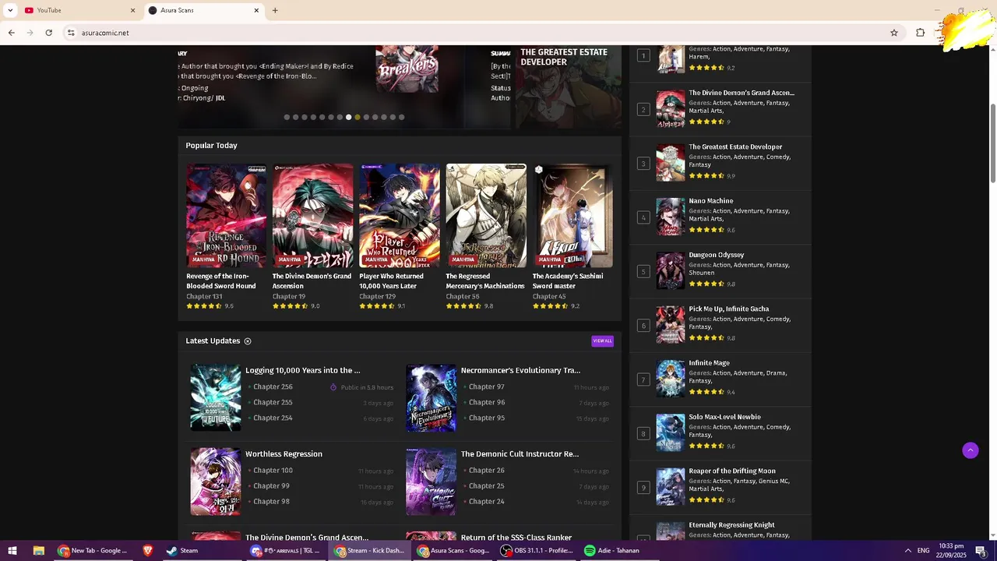Click the clock icon beside Latest Updates

point(248,341)
